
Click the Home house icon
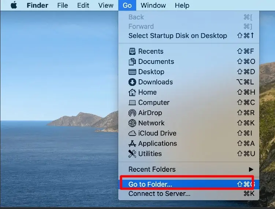click(132, 92)
